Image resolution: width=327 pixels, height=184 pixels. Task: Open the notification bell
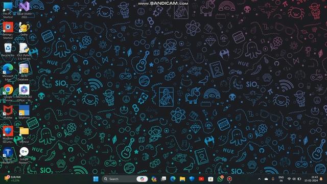pos(321,179)
